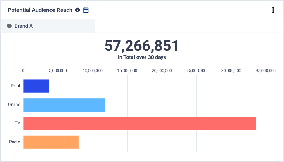Click the Radio category label
The height and width of the screenshot is (162, 284).
(14, 142)
